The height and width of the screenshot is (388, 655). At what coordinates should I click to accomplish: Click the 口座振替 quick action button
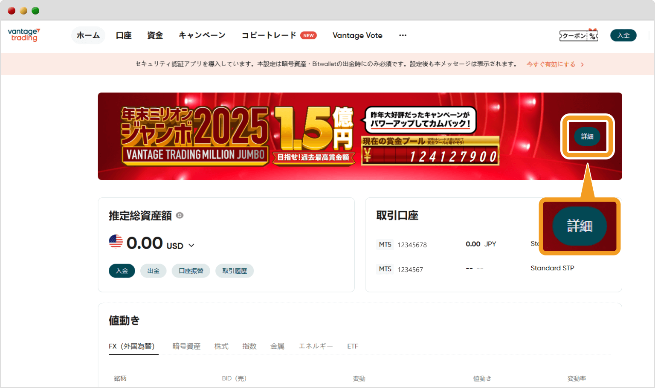point(191,271)
